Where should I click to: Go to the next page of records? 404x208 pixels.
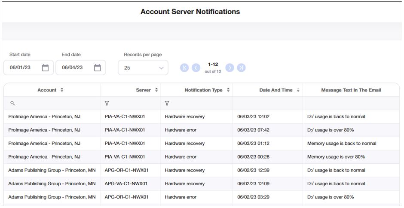pos(230,68)
